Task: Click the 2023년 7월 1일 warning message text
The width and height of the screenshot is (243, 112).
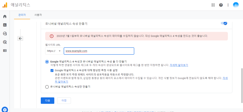Action: click(132, 36)
